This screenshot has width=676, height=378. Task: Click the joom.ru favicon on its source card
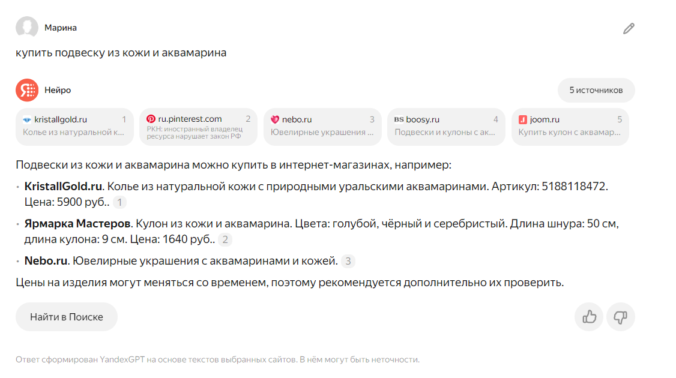point(523,119)
